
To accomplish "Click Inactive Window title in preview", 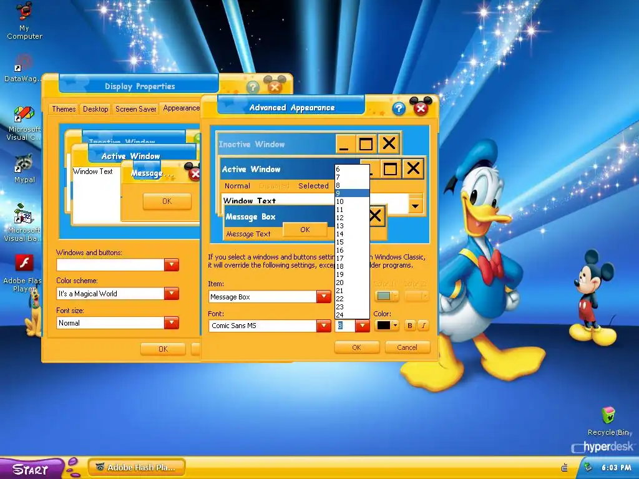I will [x=251, y=144].
